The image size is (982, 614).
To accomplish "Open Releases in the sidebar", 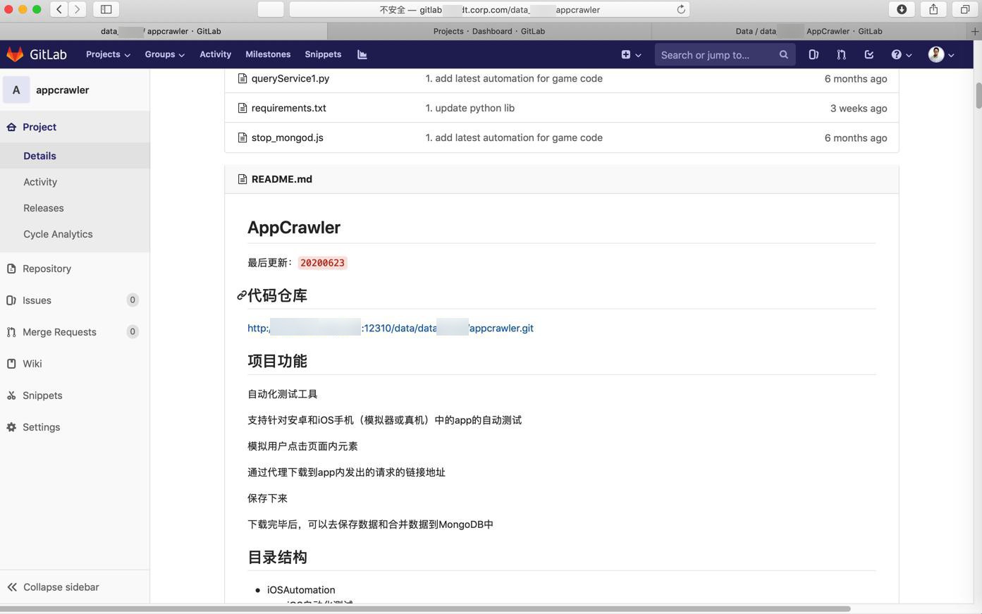I will click(44, 208).
